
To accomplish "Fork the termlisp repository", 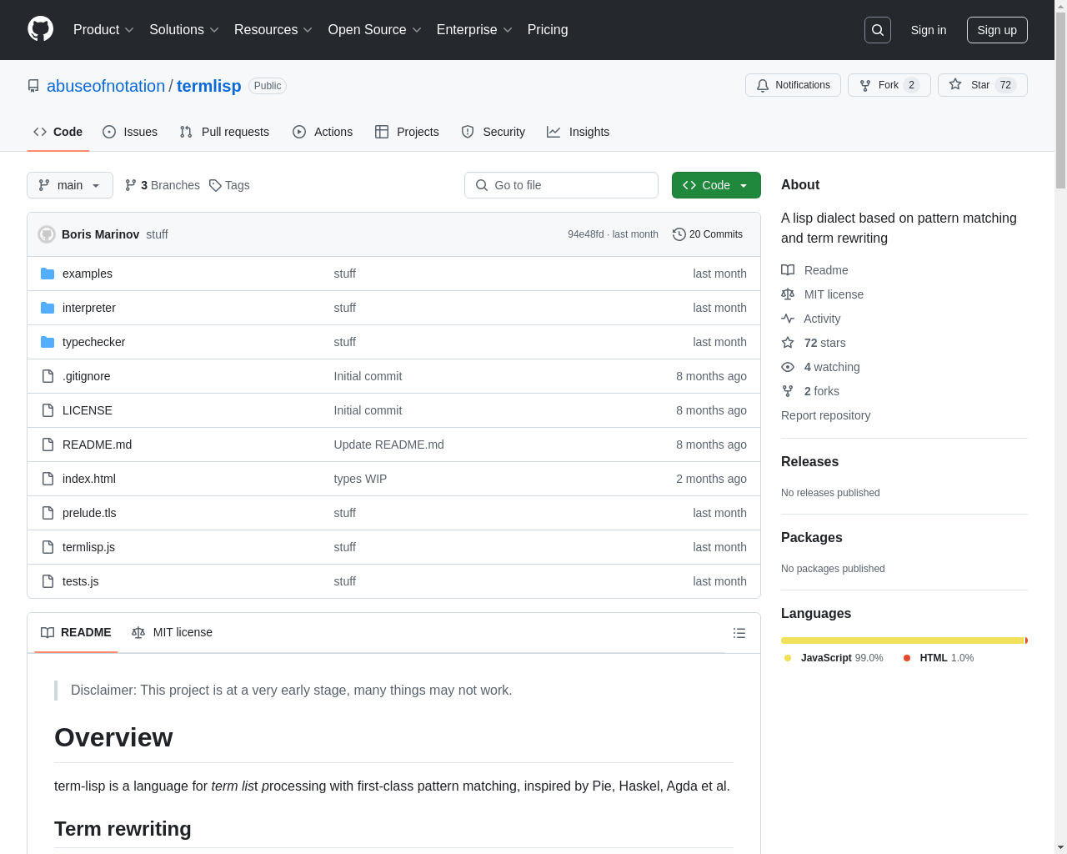I will click(x=889, y=85).
